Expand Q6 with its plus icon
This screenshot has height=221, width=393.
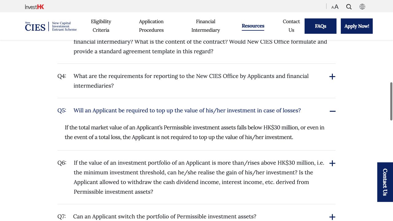pos(332,163)
